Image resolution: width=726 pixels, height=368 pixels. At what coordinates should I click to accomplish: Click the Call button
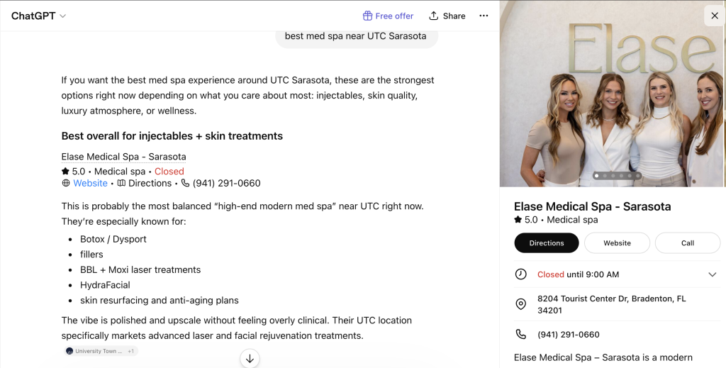[x=688, y=243]
